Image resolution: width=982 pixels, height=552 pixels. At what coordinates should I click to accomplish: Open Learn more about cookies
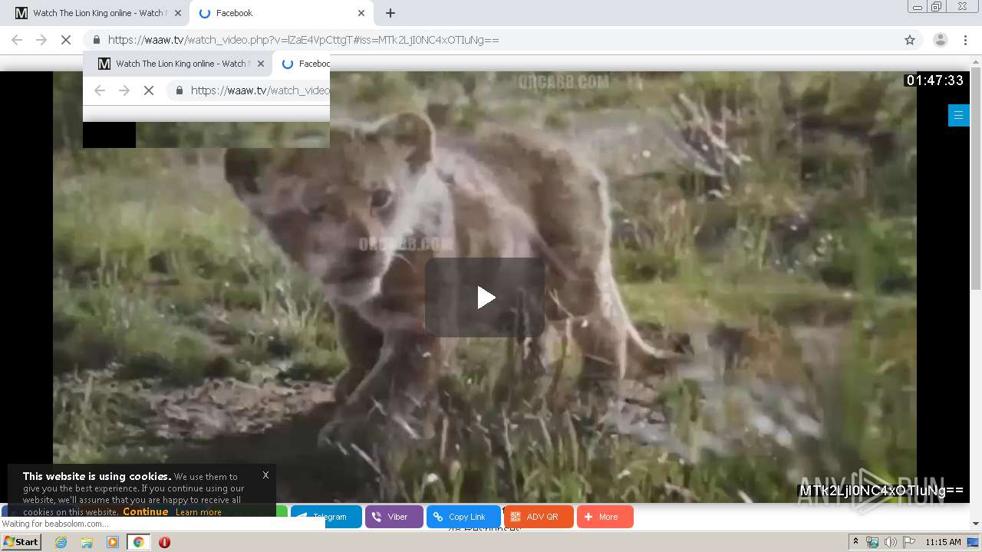(198, 512)
